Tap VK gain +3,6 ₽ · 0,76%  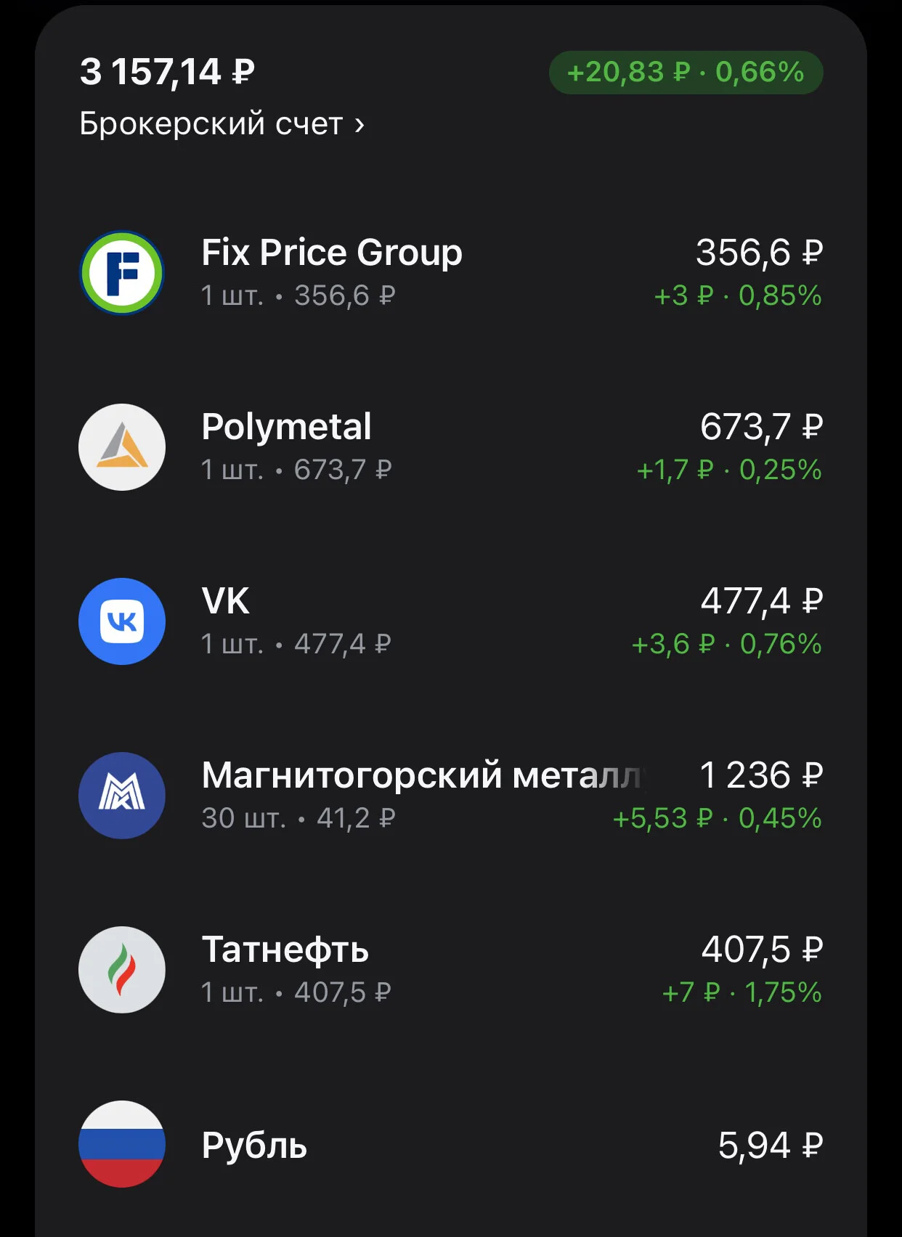726,644
